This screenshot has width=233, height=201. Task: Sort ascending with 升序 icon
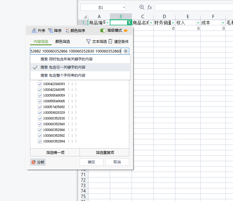pyautogui.click(x=34, y=30)
